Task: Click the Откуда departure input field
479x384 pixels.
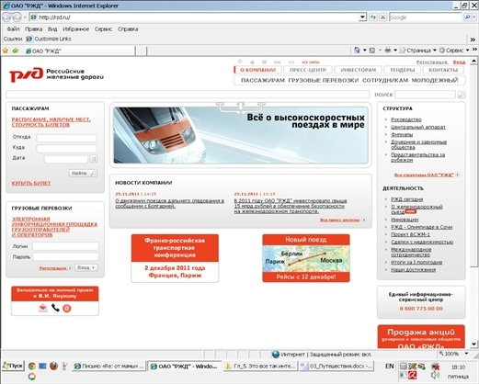Action: pos(67,138)
